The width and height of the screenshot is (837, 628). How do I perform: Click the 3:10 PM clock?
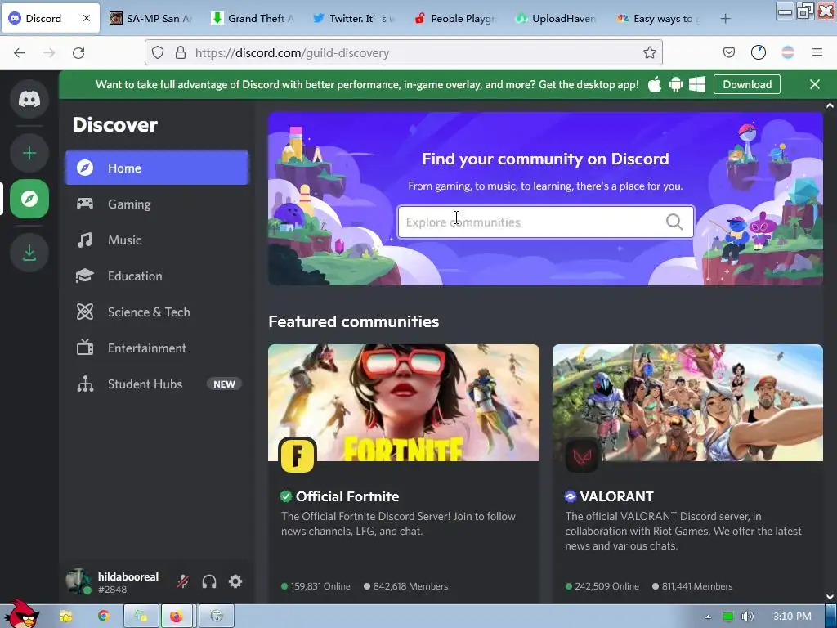[792, 617]
